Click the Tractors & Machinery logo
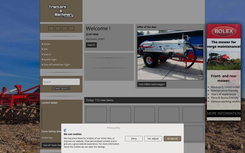 [61, 11]
